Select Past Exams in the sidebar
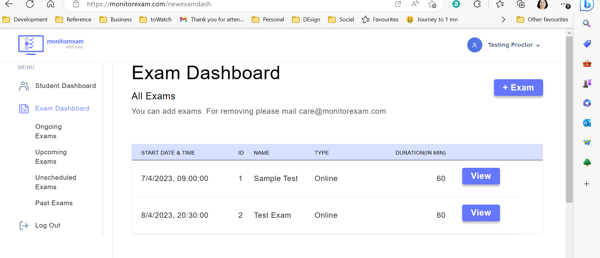This screenshot has width=600, height=258. tap(54, 203)
